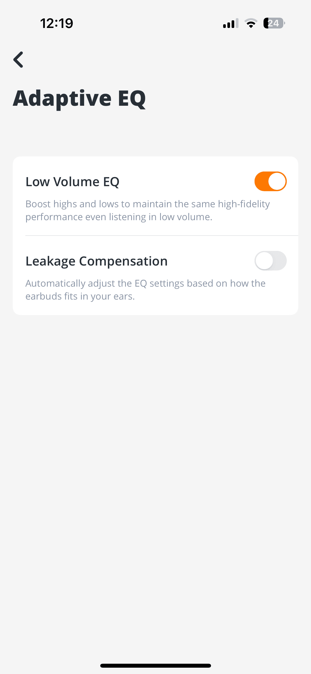Click the Adaptive EQ page title

[79, 98]
